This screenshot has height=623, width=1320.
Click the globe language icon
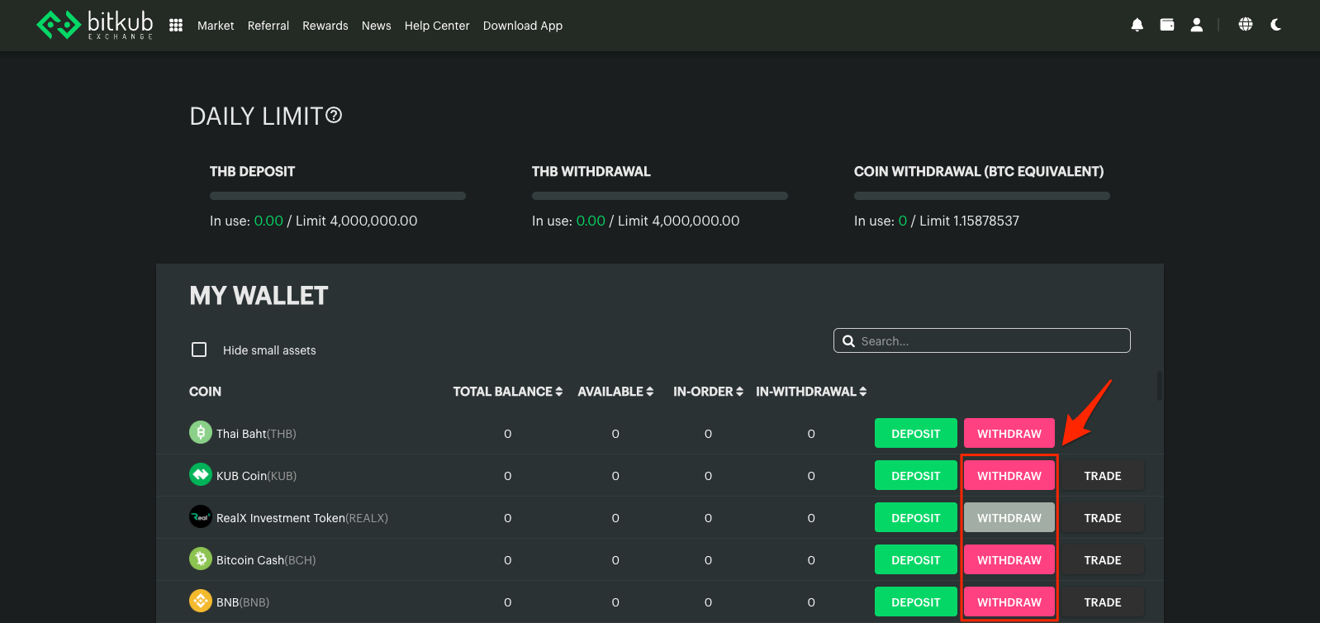point(1246,25)
